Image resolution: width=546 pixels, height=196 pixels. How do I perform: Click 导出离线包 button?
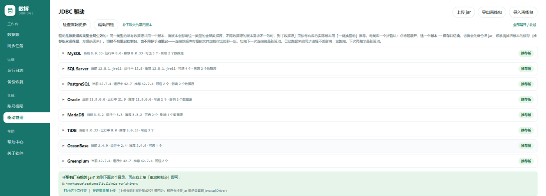tap(492, 12)
